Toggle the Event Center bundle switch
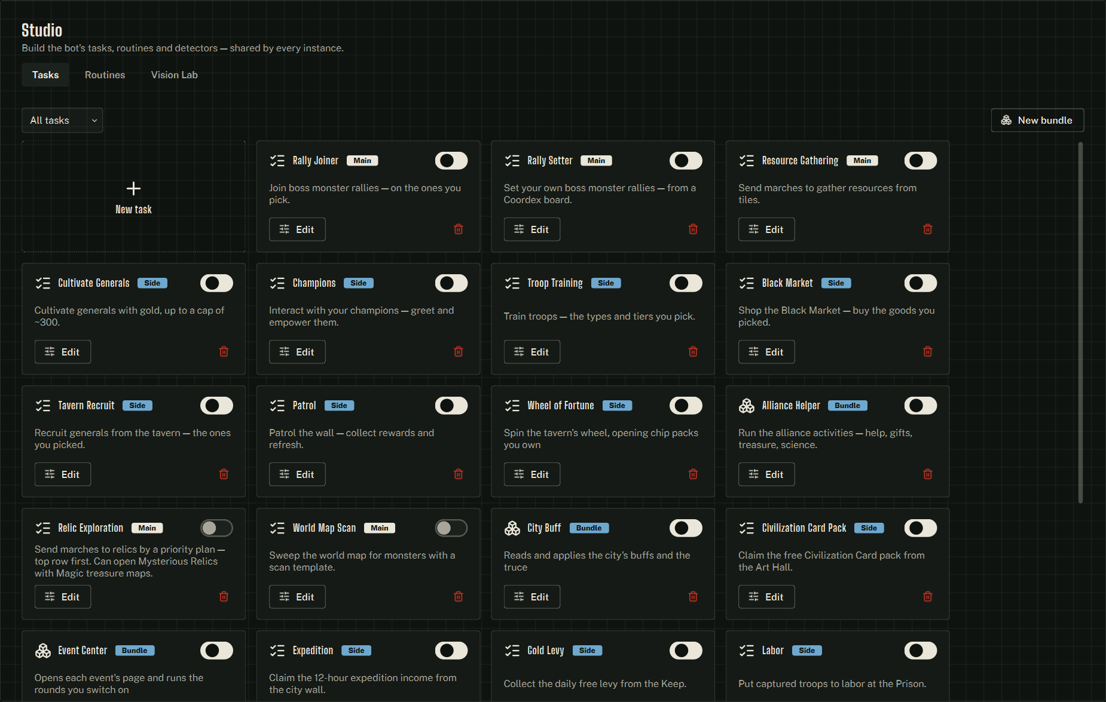The height and width of the screenshot is (702, 1106). coord(216,651)
